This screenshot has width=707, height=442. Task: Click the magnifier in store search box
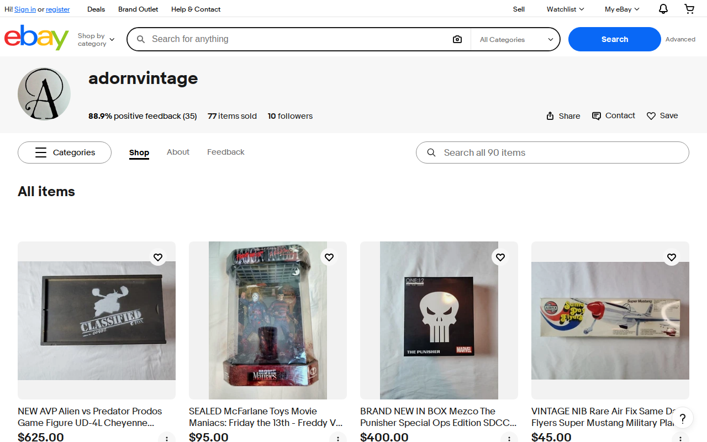point(431,152)
